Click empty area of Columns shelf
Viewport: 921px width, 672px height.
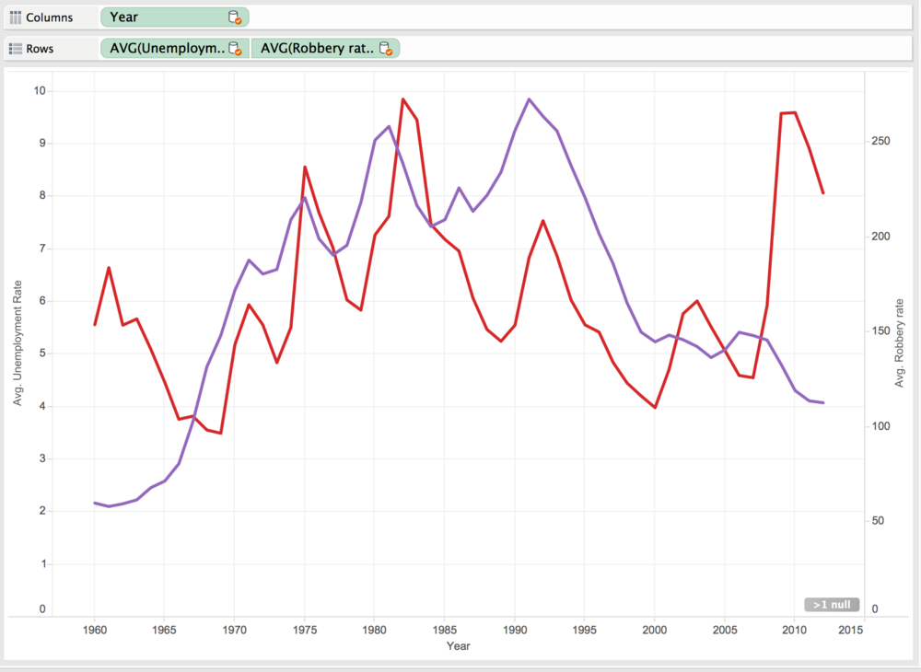coord(578,17)
